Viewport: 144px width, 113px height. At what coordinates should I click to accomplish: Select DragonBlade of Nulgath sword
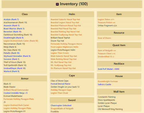tap(62, 108)
